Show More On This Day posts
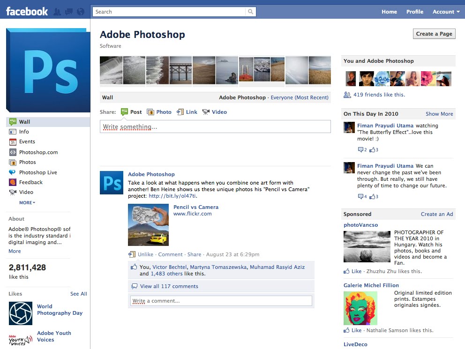The image size is (465, 349). [x=439, y=114]
